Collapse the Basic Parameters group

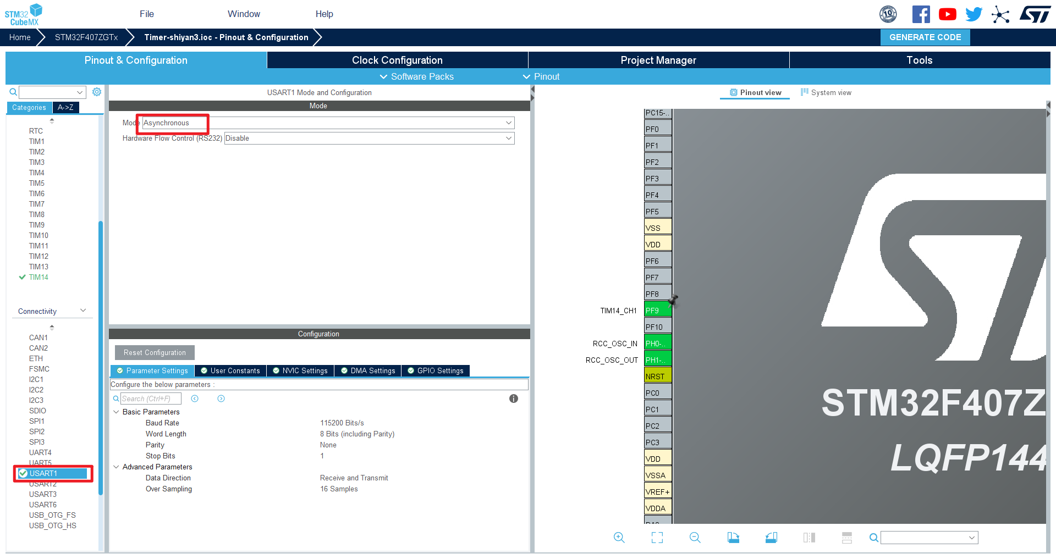116,412
